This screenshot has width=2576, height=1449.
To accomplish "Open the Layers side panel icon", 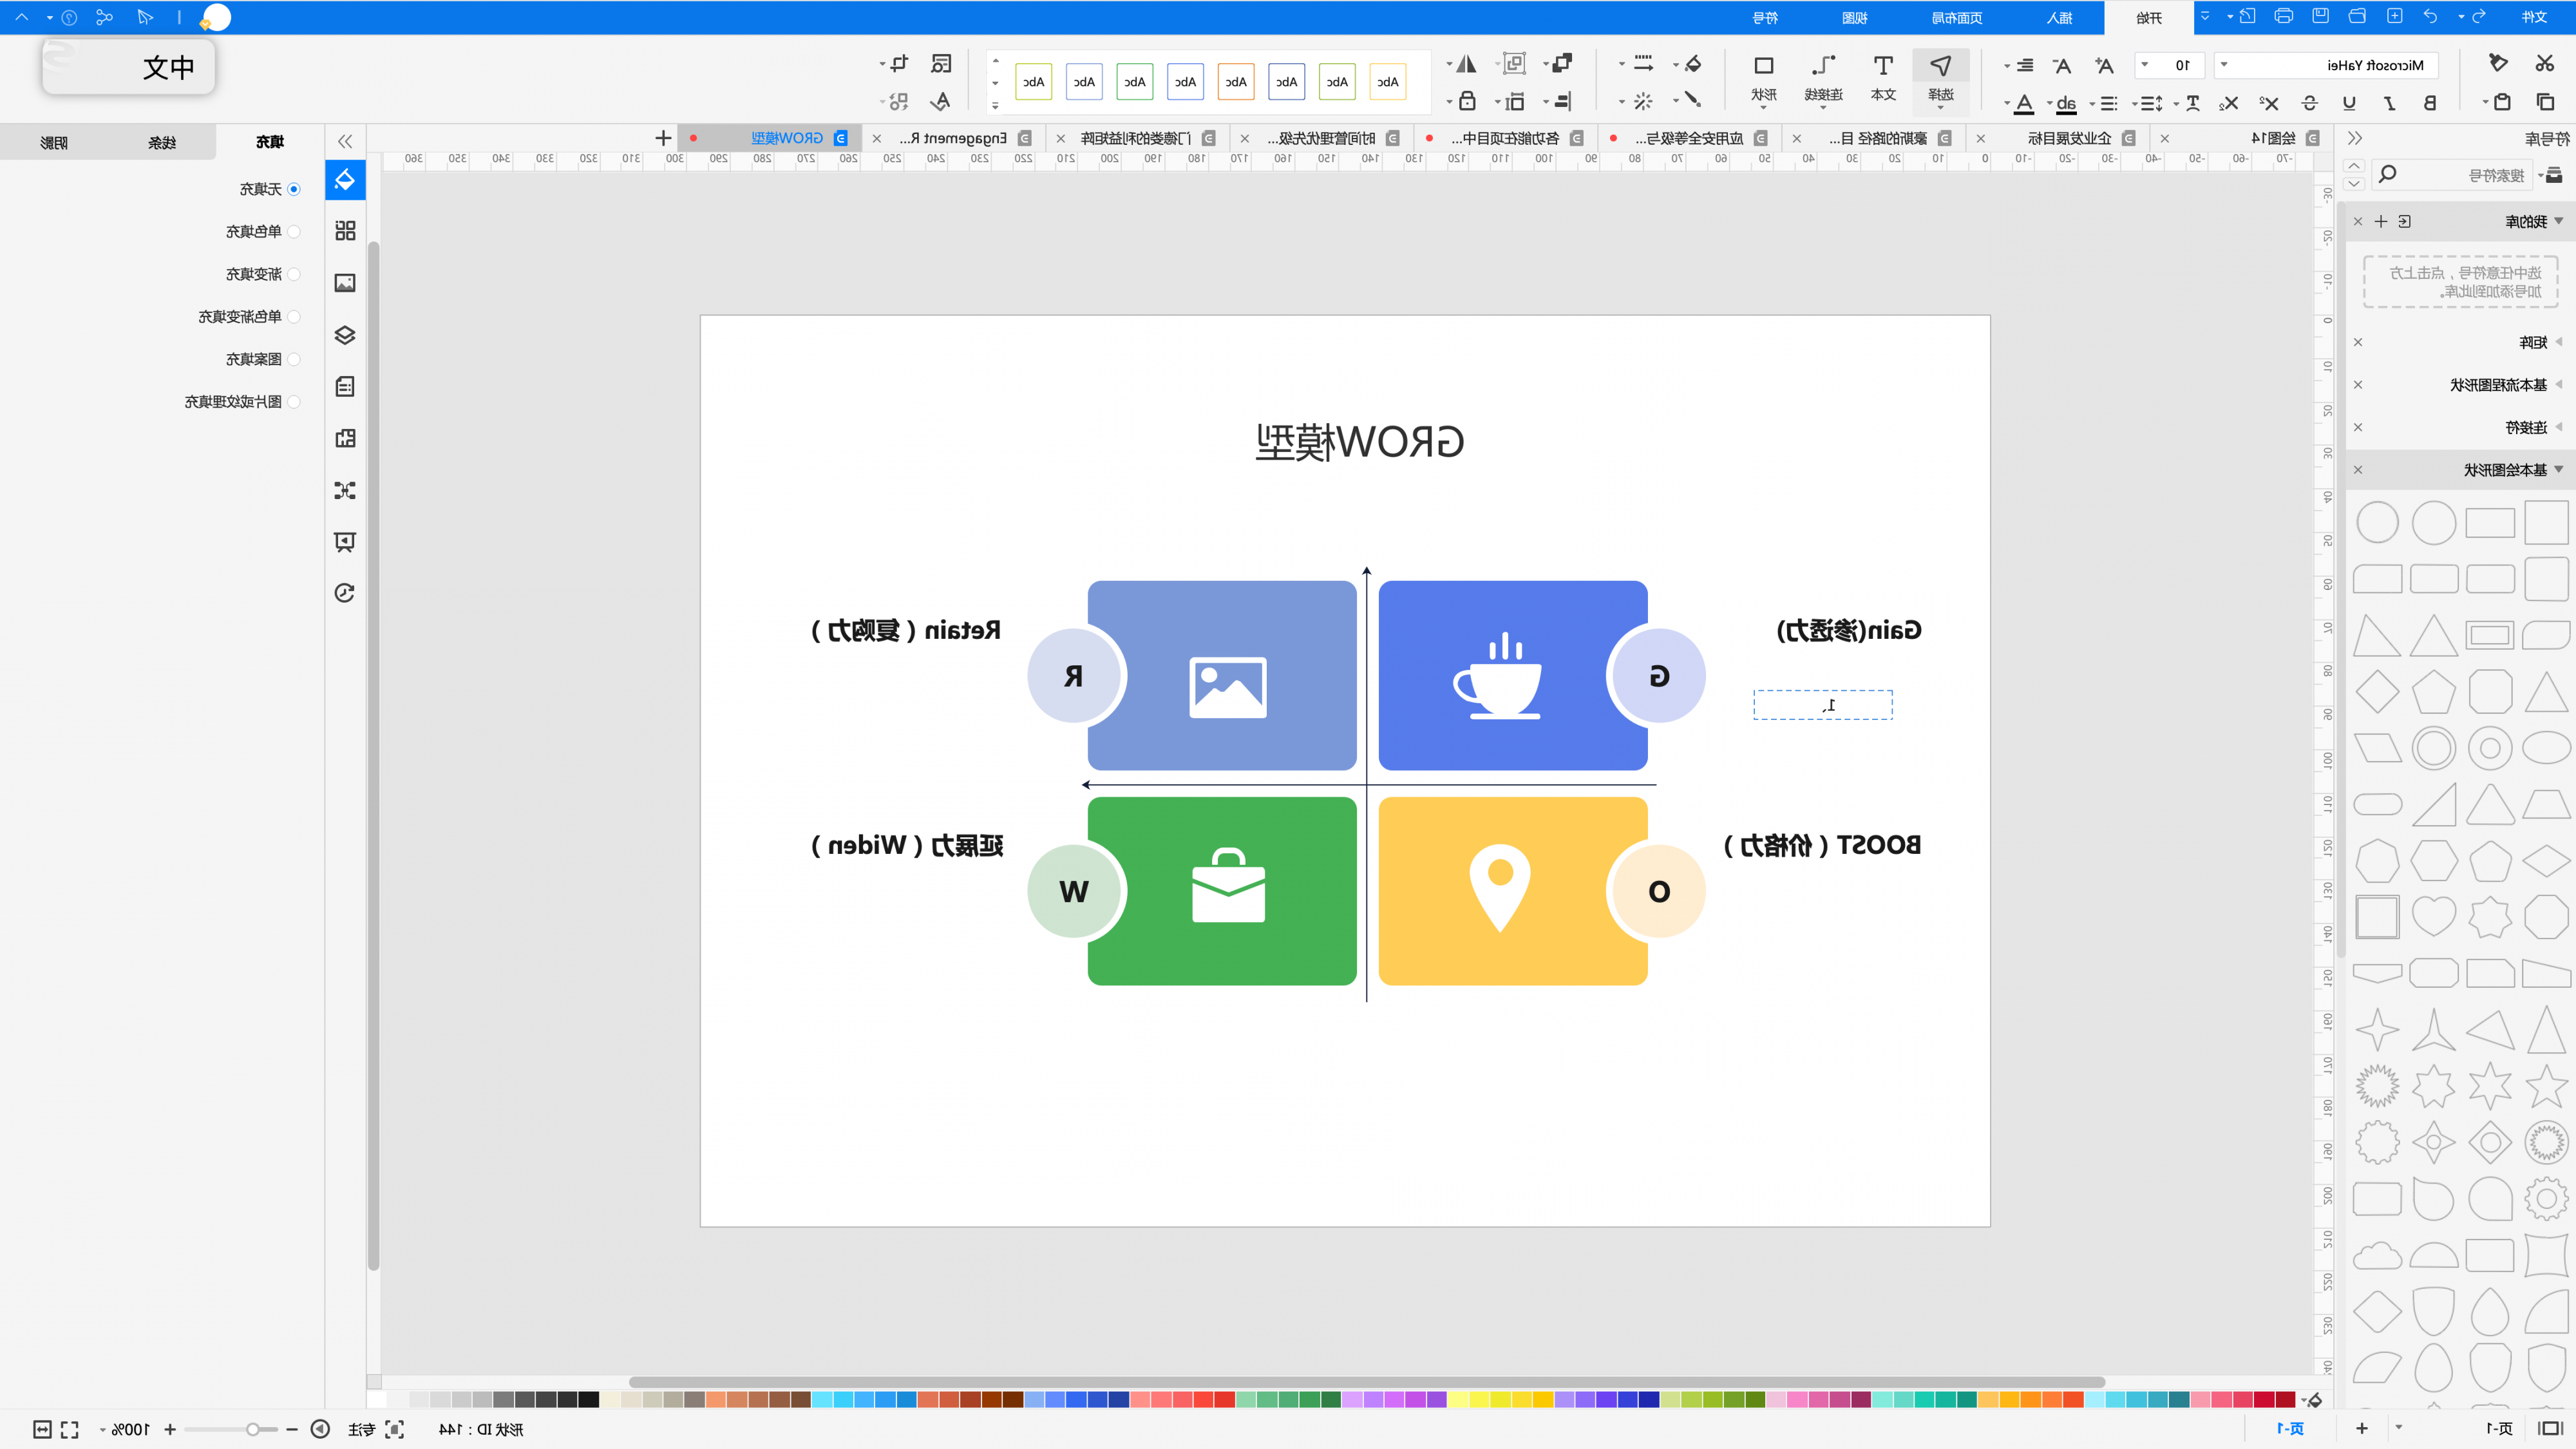I will tap(345, 335).
